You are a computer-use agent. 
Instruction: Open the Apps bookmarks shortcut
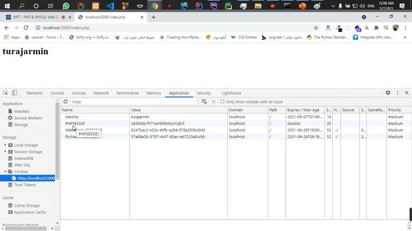click(12, 37)
